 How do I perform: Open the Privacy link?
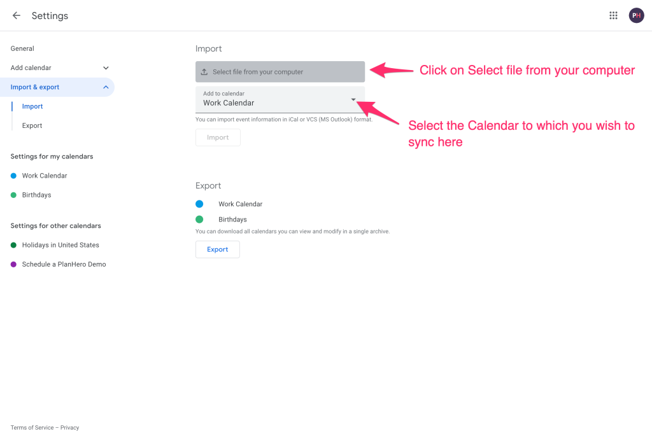point(70,427)
